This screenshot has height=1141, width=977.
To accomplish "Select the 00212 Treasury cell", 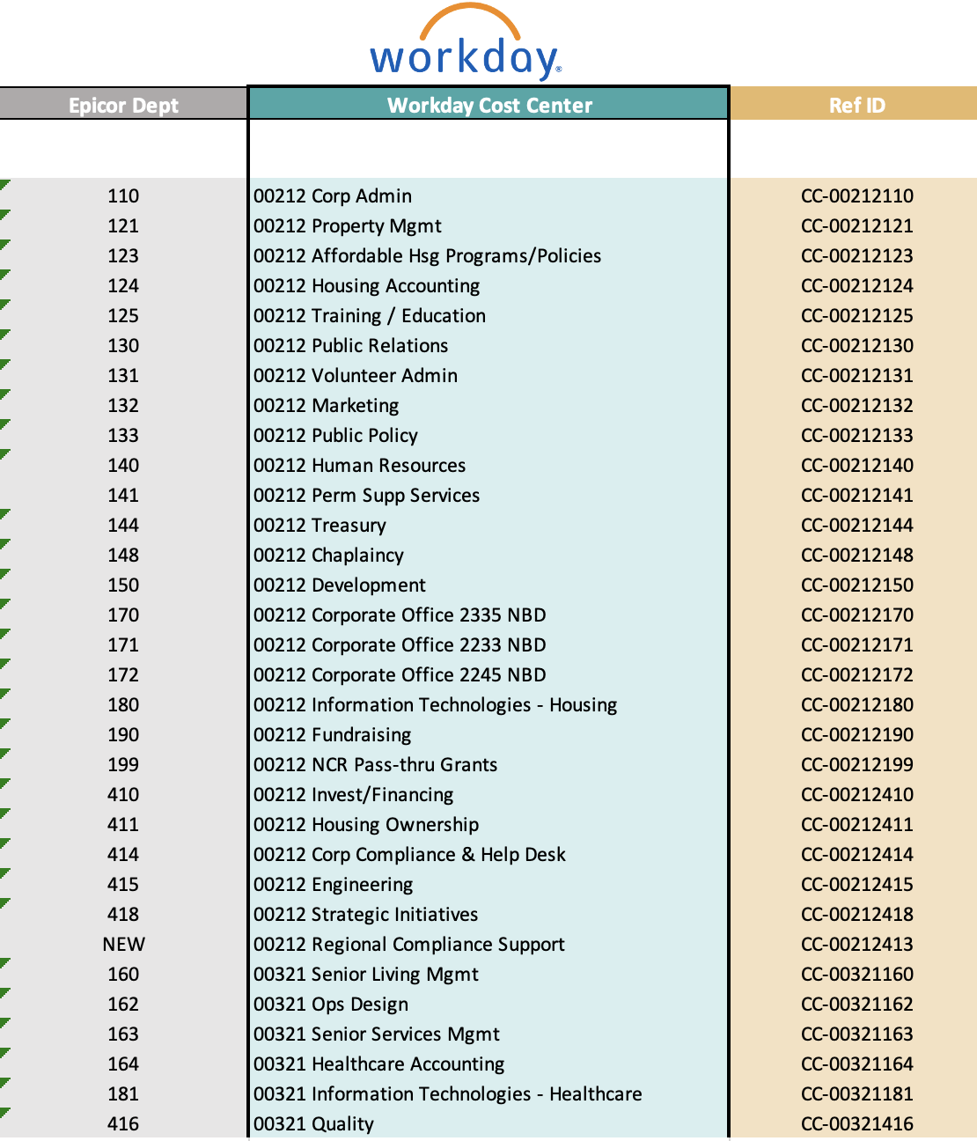I will click(x=489, y=525).
